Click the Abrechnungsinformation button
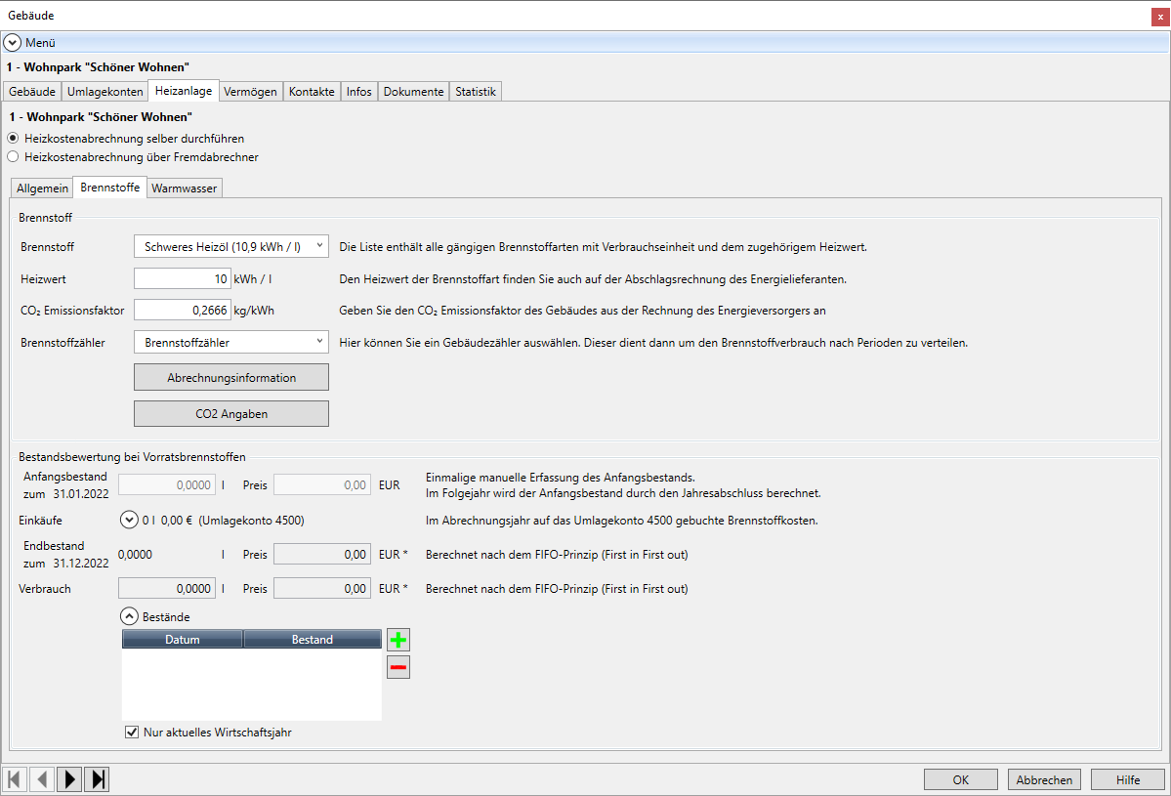Image resolution: width=1171 pixels, height=796 pixels. [230, 377]
